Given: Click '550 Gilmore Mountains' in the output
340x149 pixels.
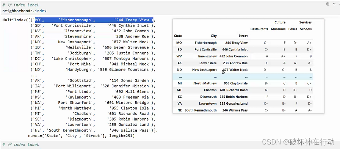Looking at the screenshot, I should (x=124, y=70).
